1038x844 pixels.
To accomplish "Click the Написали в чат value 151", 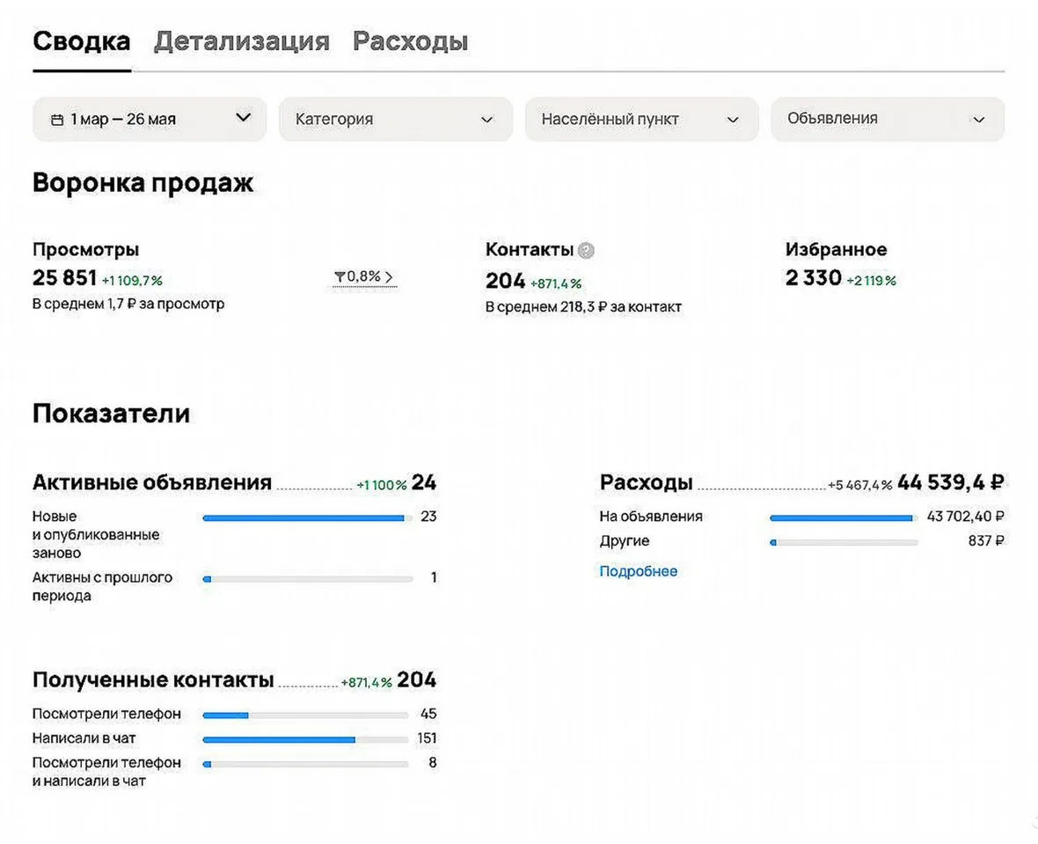I will [x=427, y=738].
